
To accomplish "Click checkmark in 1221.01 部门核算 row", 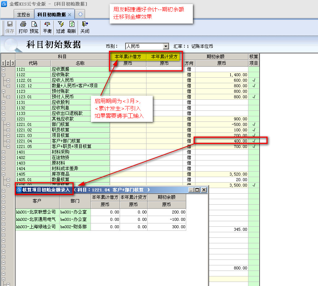I will coord(254,124).
